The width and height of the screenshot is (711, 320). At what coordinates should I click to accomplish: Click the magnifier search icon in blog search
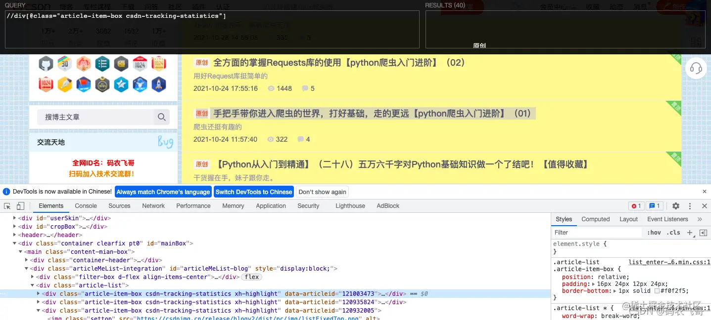161,117
